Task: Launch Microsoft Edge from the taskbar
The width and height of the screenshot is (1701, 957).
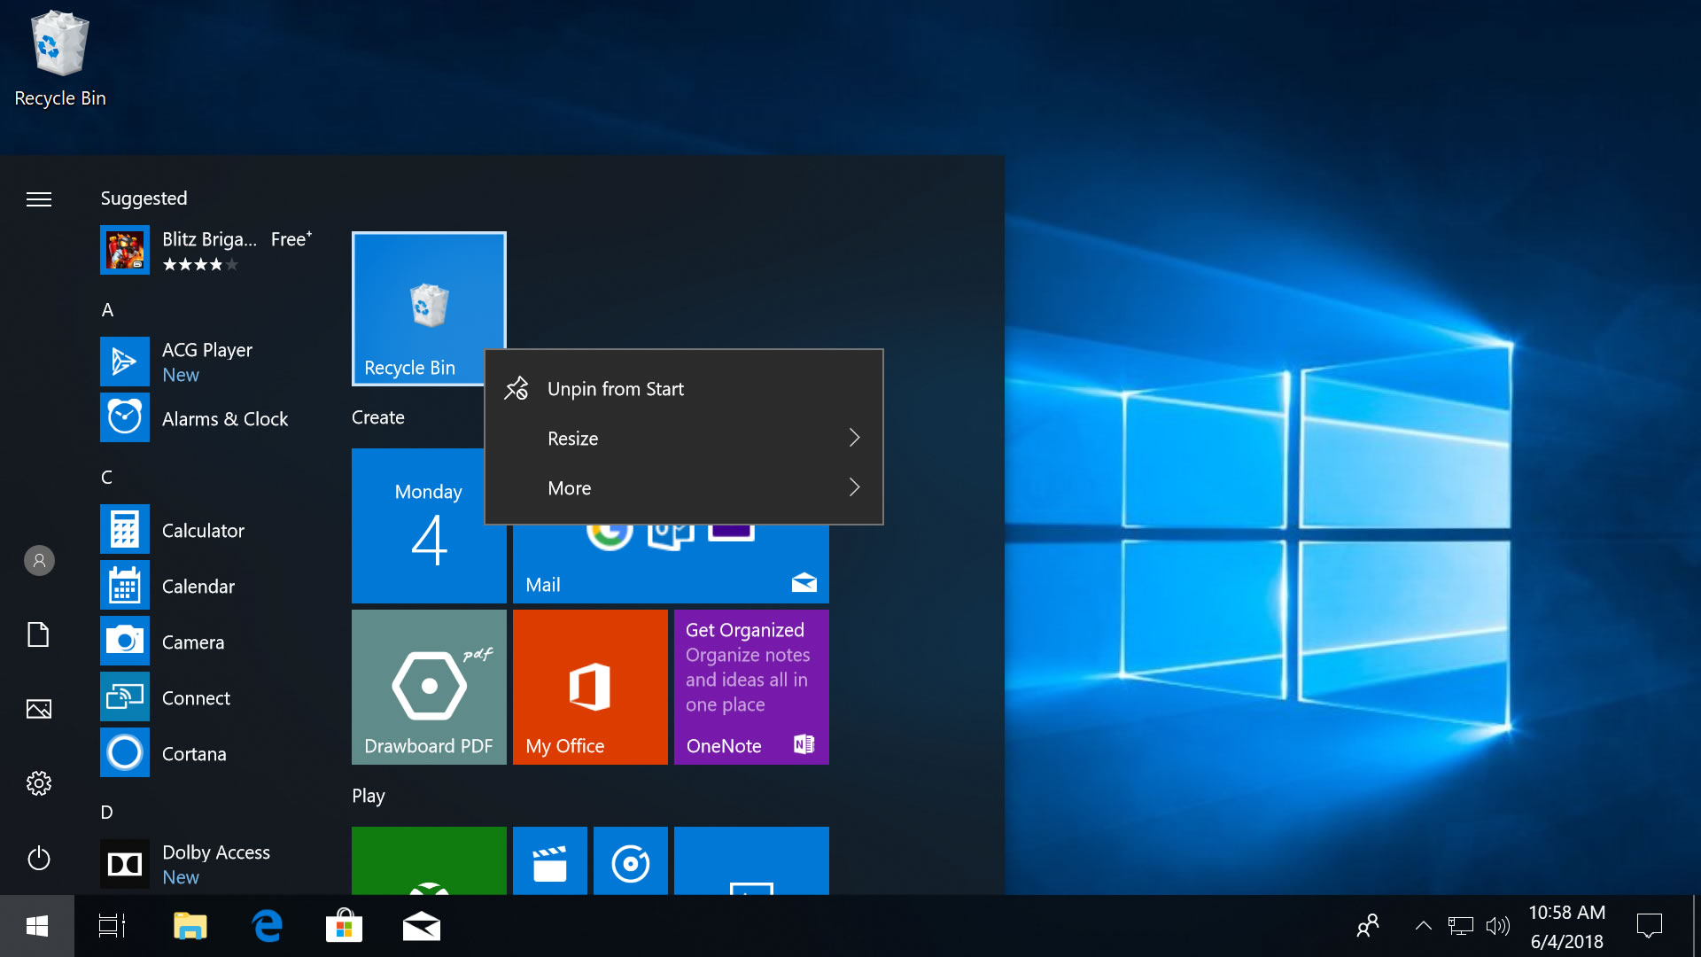Action: (x=267, y=925)
